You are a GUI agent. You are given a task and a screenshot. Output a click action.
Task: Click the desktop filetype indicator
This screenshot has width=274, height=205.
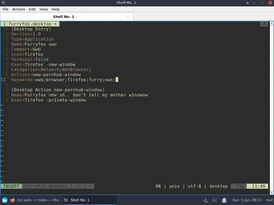[x=218, y=186]
